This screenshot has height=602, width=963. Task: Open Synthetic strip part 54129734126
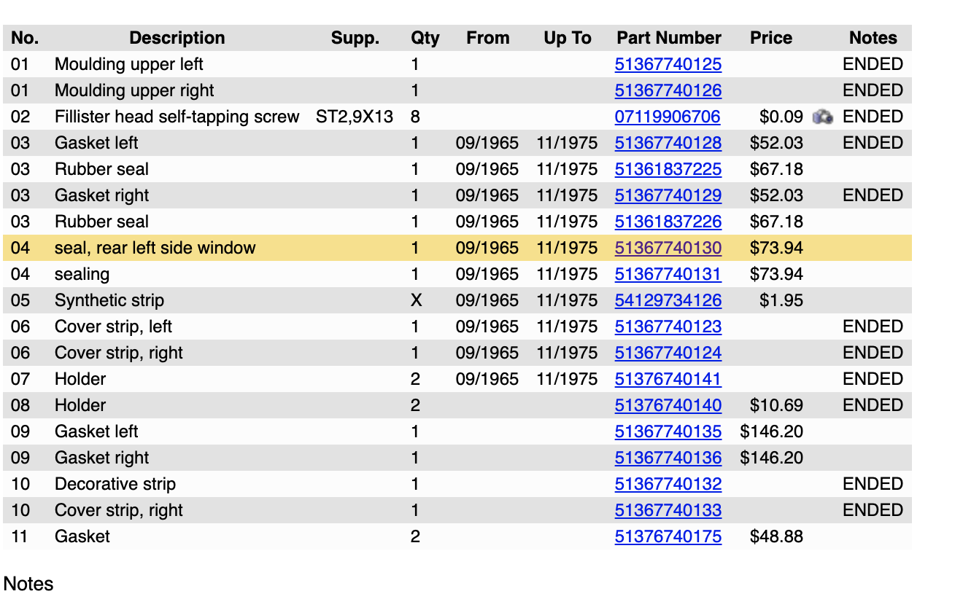[x=668, y=300]
